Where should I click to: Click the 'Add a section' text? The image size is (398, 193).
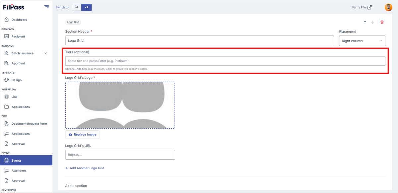(x=76, y=186)
